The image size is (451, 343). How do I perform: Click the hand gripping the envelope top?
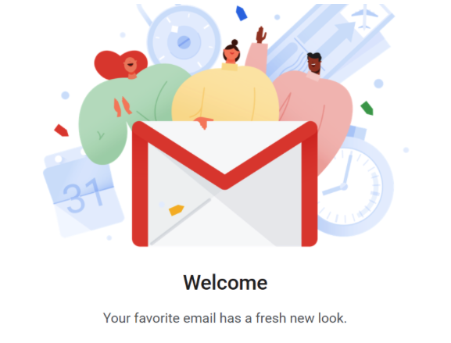[203, 123]
